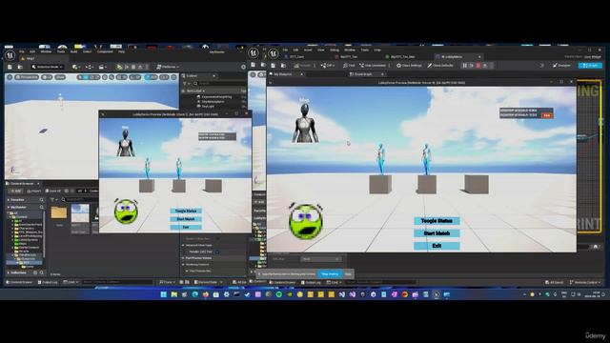Click the red Kick button in the server preview
Viewport: 610px width, 343px height.
click(547, 115)
